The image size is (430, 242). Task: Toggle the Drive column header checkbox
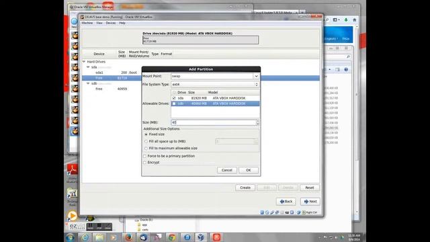tap(174, 93)
